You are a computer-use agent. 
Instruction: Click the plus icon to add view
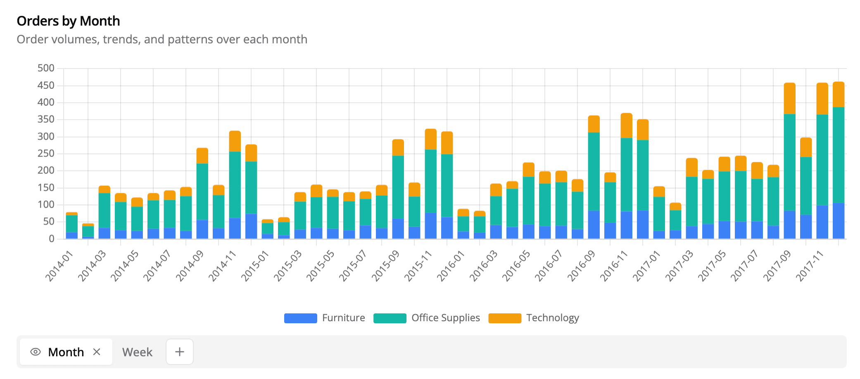click(179, 352)
